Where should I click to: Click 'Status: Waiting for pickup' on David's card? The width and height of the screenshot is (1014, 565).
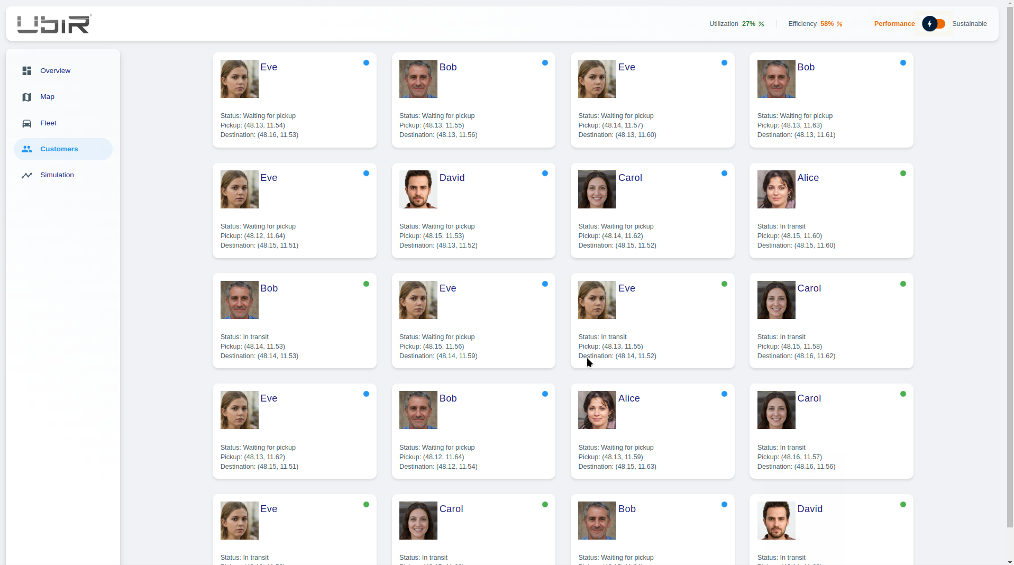[437, 226]
